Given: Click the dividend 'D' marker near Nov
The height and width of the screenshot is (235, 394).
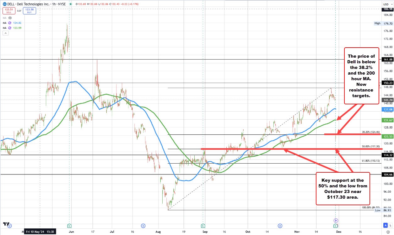Looking at the screenshot, I should tap(279, 226).
